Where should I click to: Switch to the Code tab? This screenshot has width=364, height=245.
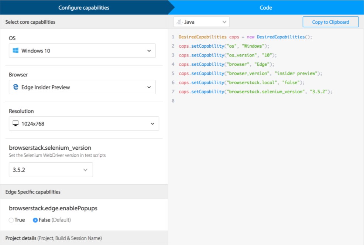[x=266, y=7]
